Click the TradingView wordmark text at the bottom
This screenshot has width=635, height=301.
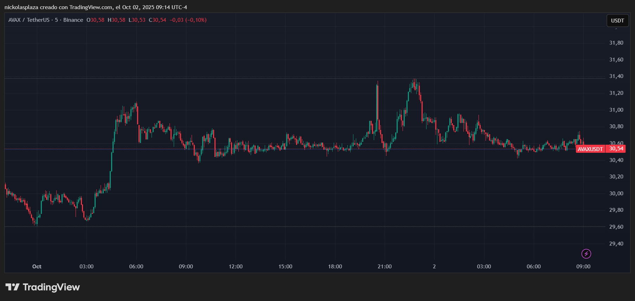(51, 287)
